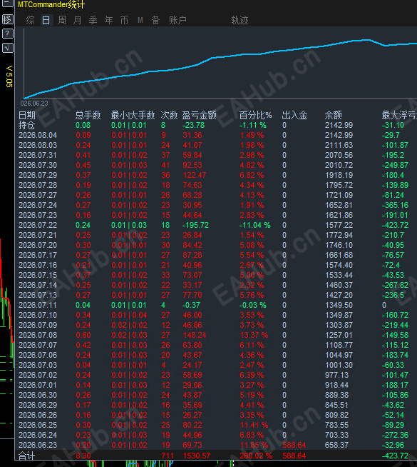
Task: Select the 2026.06.26 date row
Action: [x=217, y=415]
